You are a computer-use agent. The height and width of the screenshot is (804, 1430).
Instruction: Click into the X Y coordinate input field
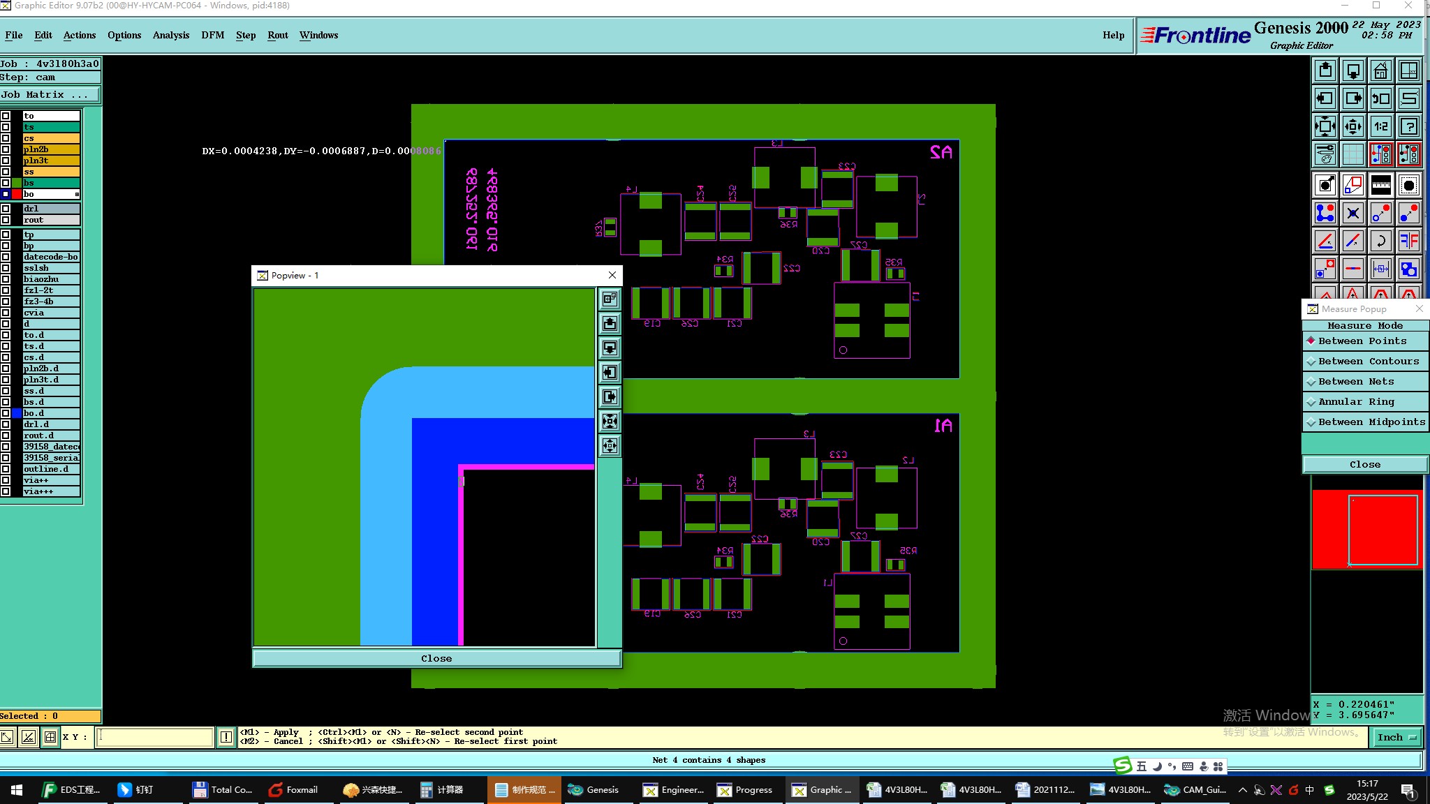(154, 737)
